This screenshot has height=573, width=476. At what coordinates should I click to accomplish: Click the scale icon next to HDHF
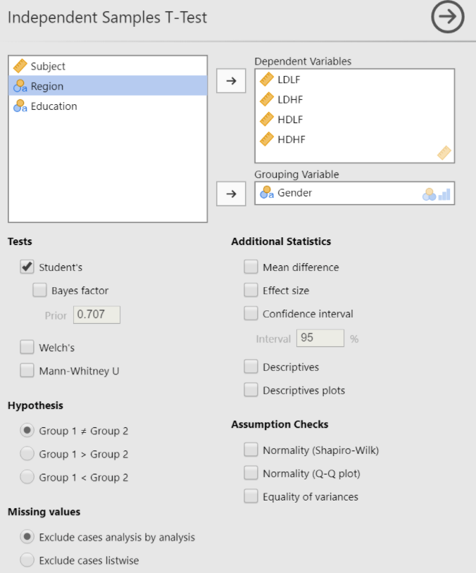click(x=267, y=139)
